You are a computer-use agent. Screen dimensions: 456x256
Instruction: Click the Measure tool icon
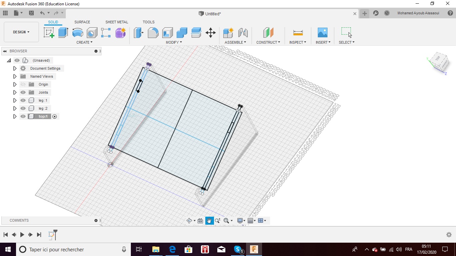pyautogui.click(x=298, y=33)
